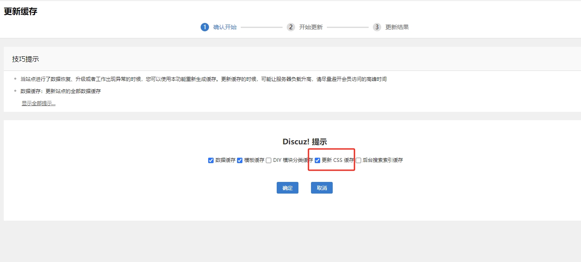This screenshot has height=262, width=581.
Task: Click the 技巧提示 panel header
Action: (26, 59)
